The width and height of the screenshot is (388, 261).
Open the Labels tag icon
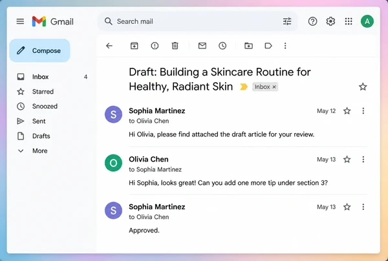coord(268,46)
